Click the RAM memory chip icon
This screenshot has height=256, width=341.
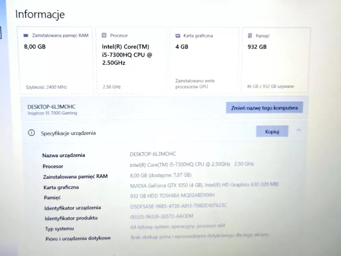pos(26,35)
